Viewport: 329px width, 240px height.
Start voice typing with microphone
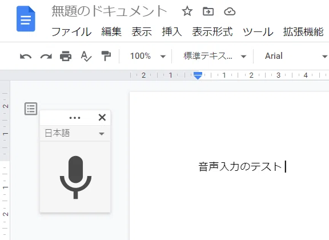click(75, 177)
